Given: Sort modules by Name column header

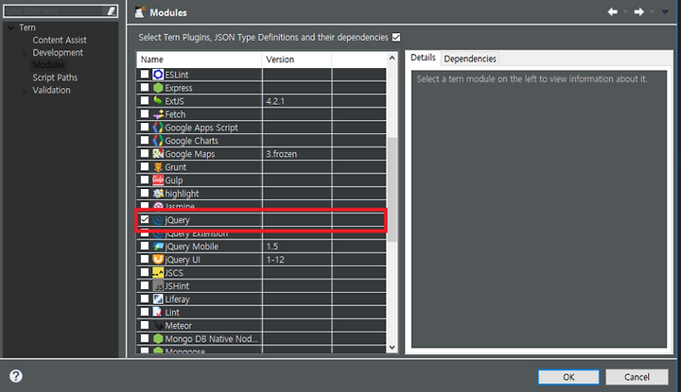Looking at the screenshot, I should [200, 60].
